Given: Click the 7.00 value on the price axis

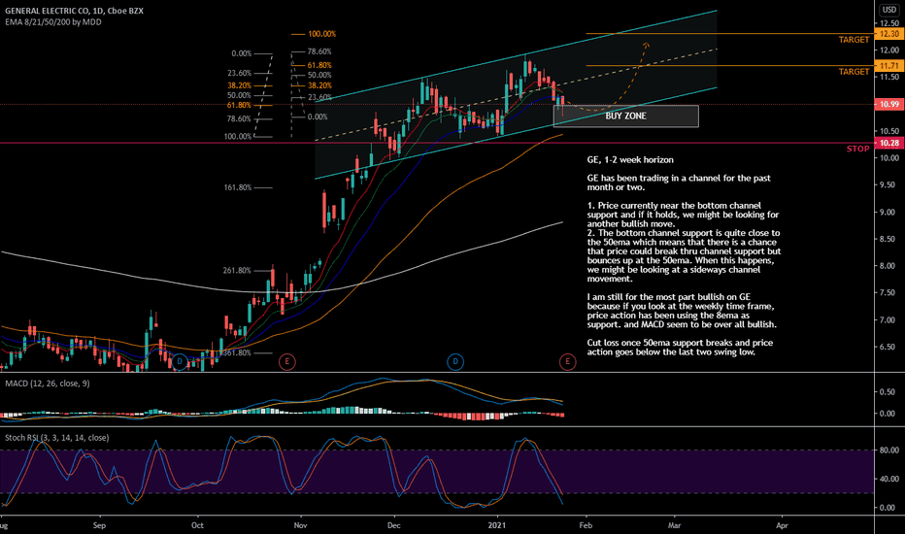Looking at the screenshot, I should click(x=888, y=319).
